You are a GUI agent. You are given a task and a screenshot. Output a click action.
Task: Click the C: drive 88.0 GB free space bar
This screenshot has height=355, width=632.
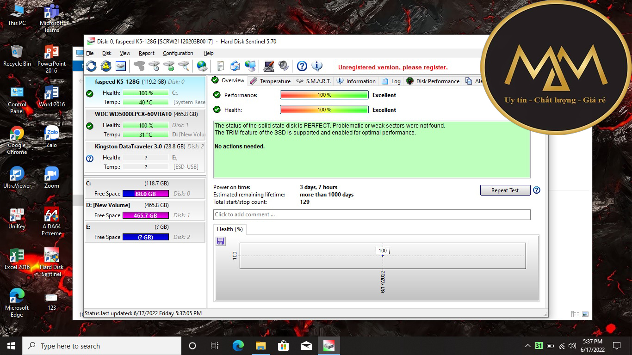pos(145,194)
